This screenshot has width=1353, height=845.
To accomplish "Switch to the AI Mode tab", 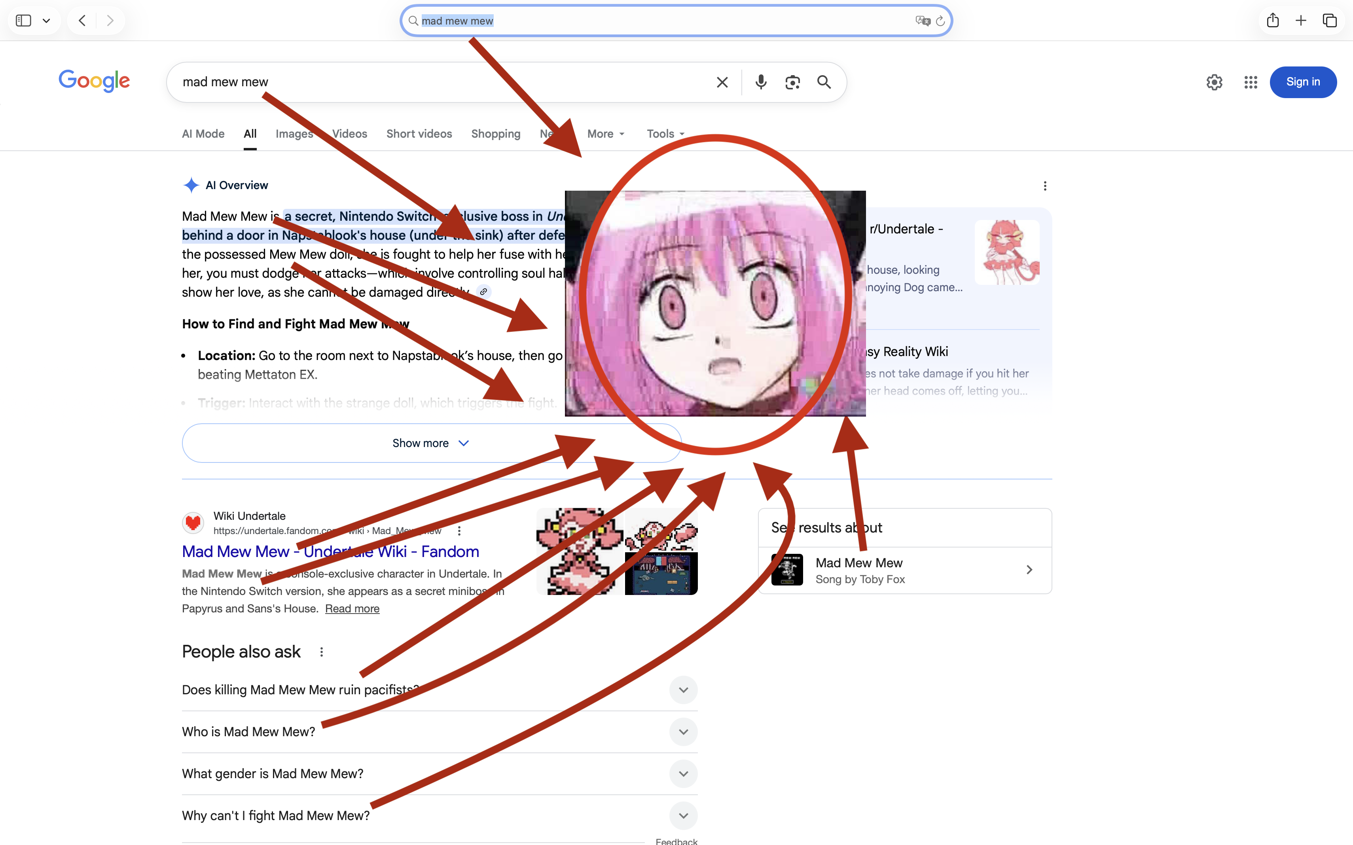I will click(203, 134).
